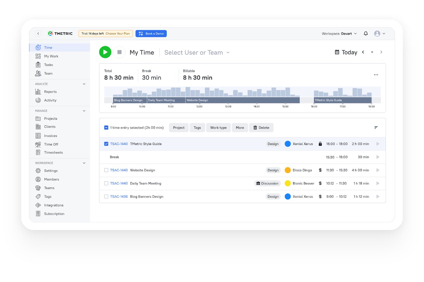Toggle billable dollar icon on Website Design entry

tap(320, 170)
